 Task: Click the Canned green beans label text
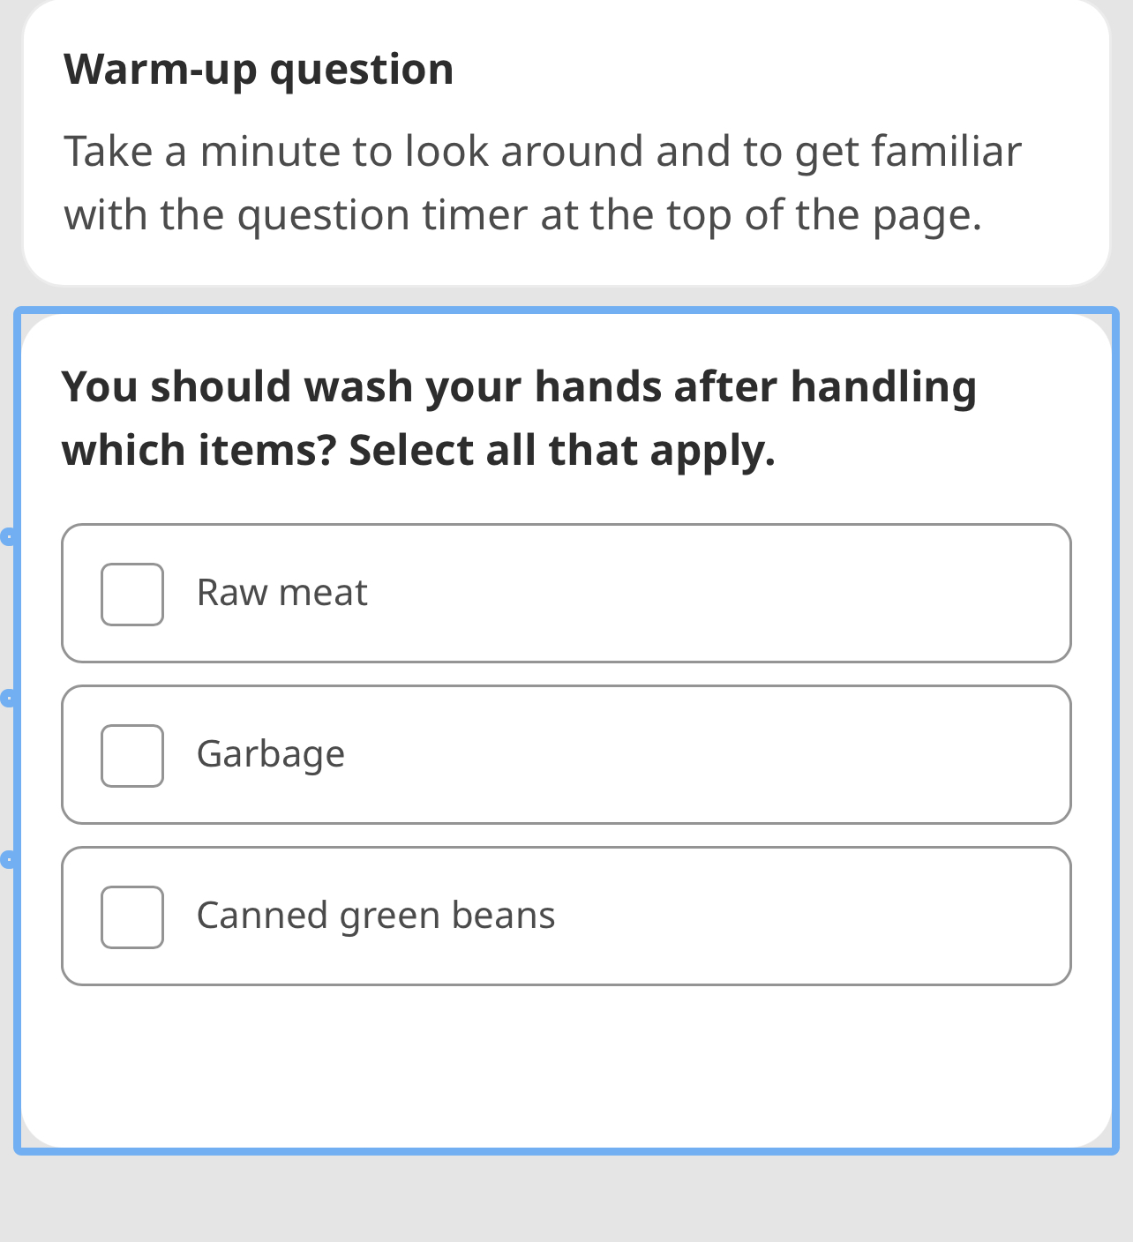[x=377, y=915]
